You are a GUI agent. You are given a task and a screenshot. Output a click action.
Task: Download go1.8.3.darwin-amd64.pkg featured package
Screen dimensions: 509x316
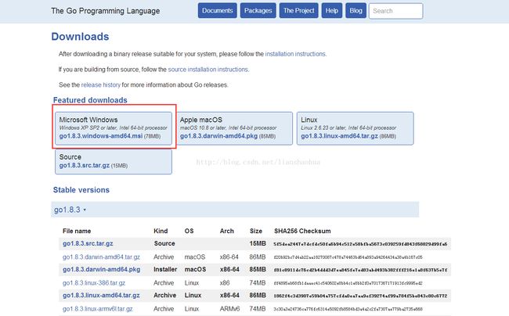click(x=218, y=136)
